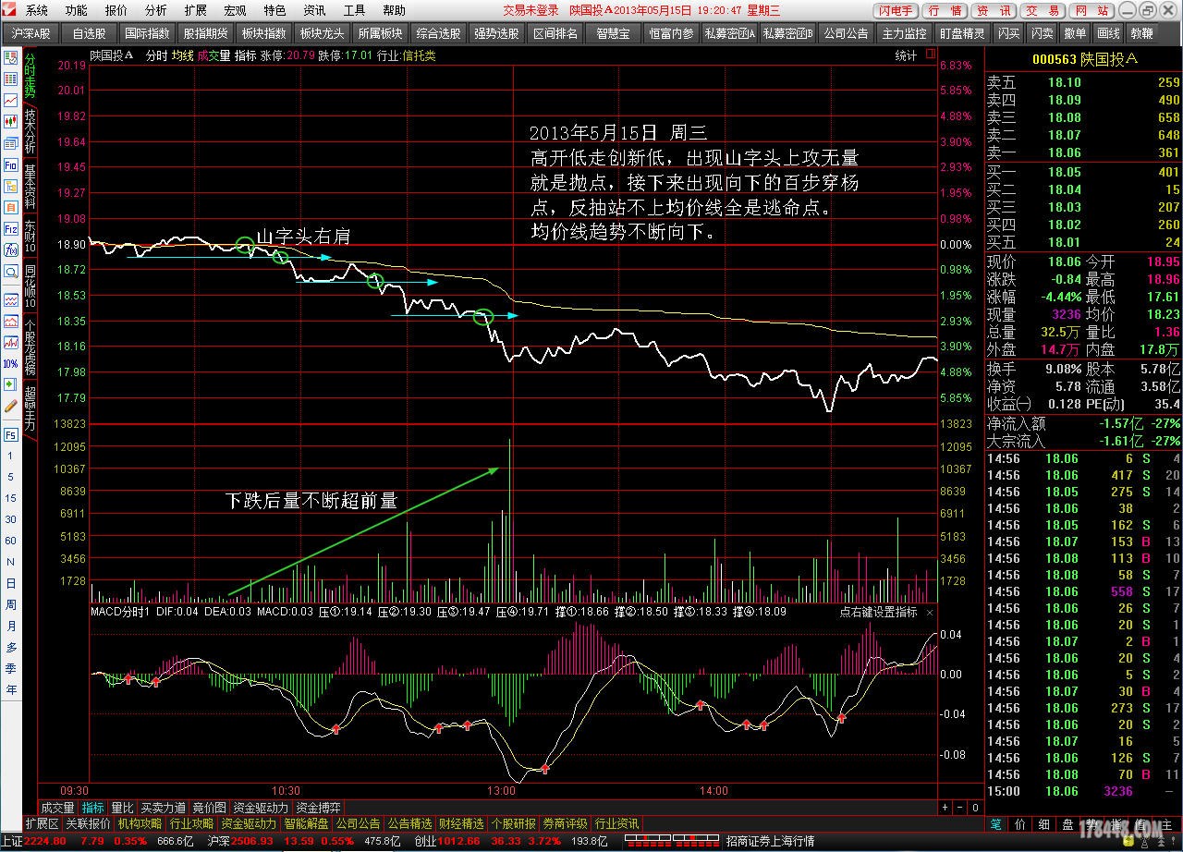1183x852 pixels.
Task: Select 月 monthly period
Action: click(x=11, y=626)
